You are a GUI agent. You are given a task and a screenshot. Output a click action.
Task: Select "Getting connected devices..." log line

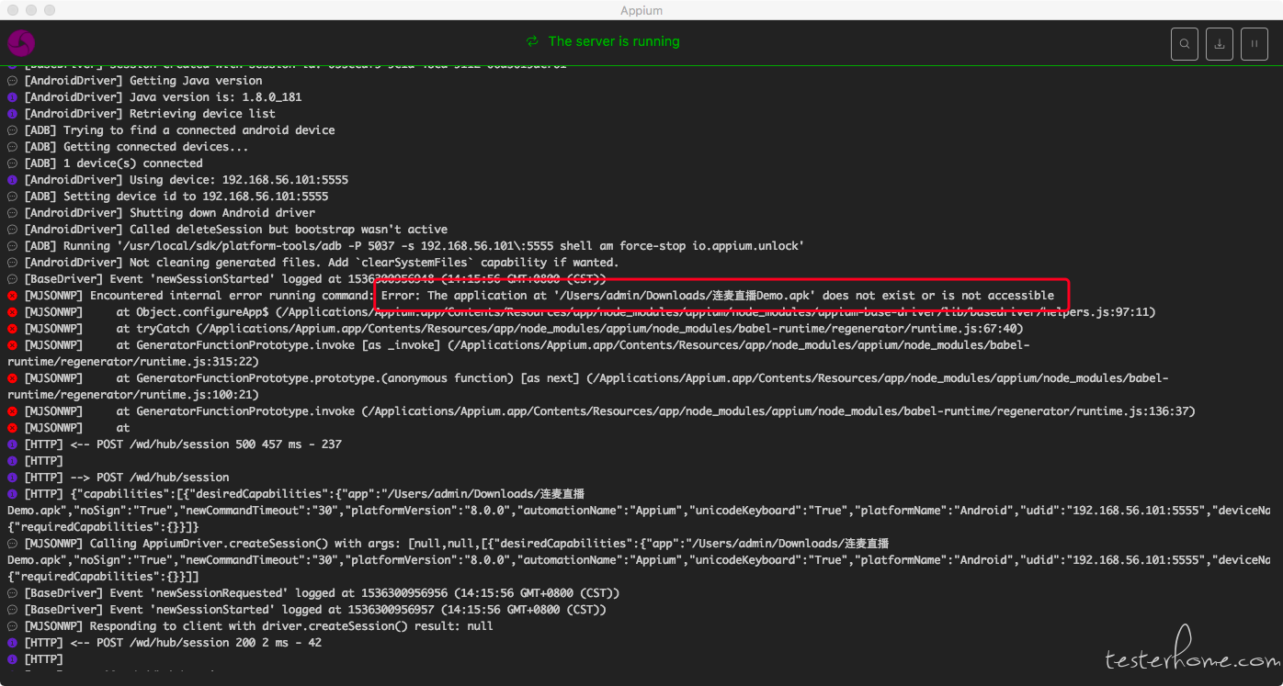pos(136,146)
